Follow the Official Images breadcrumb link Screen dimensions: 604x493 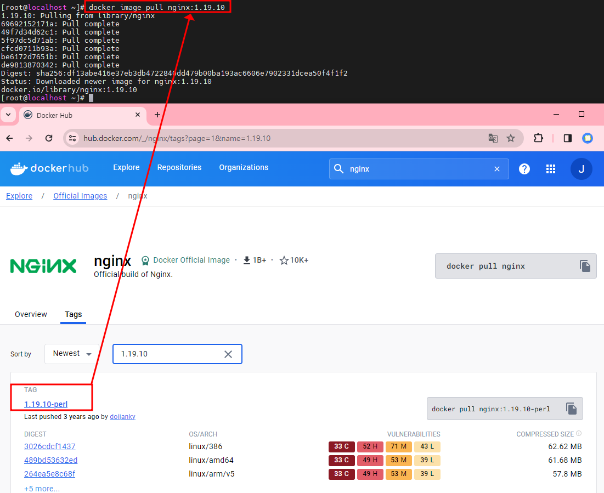[80, 196]
